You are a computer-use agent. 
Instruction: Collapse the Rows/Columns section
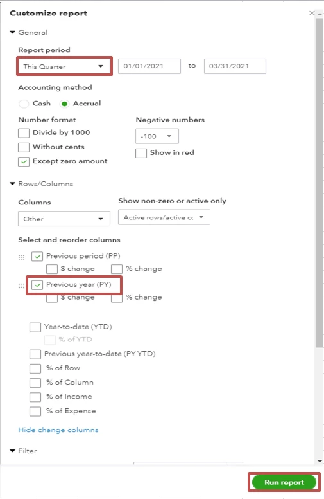tap(13, 184)
